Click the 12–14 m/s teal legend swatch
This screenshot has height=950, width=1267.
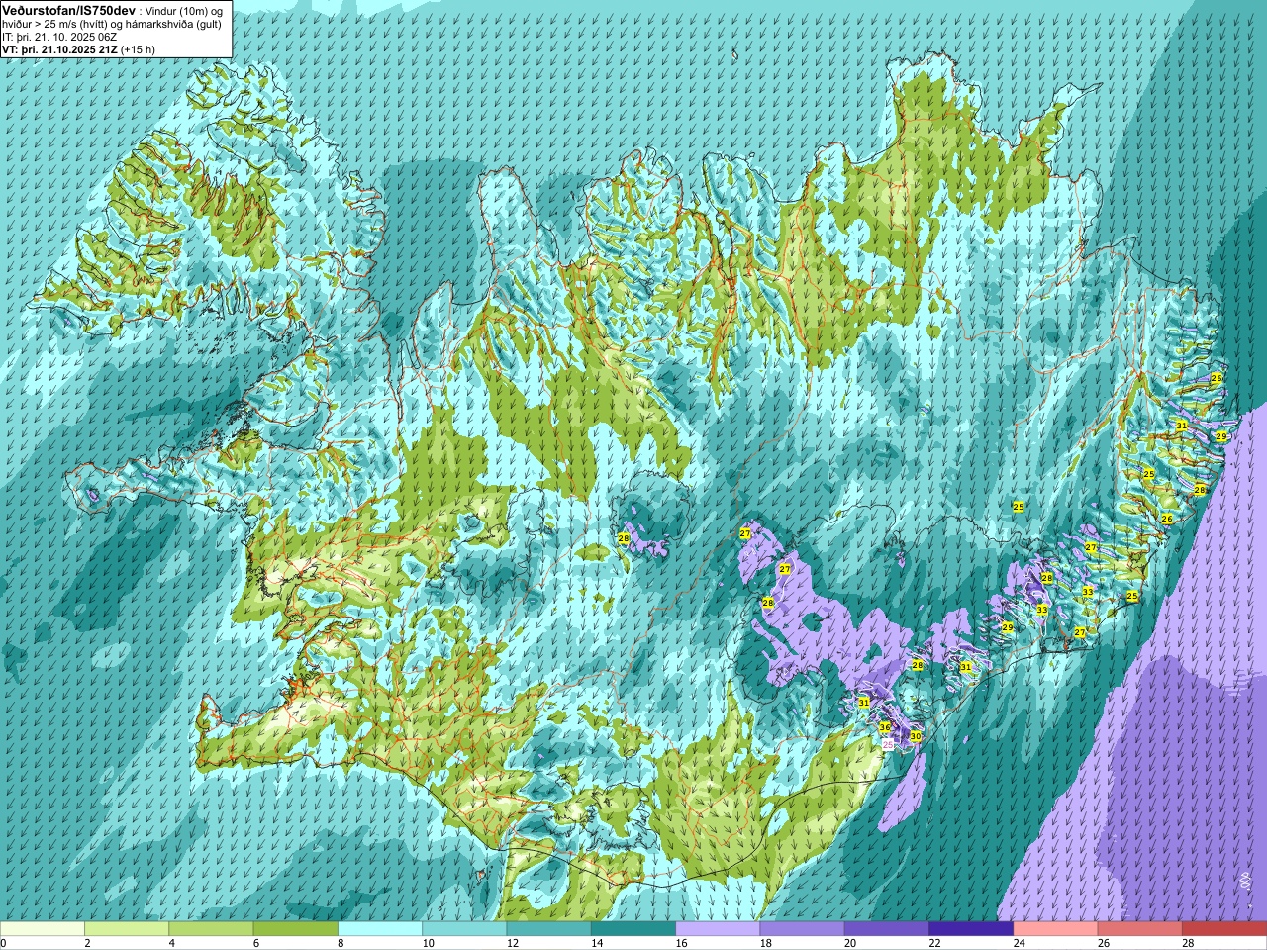548,929
